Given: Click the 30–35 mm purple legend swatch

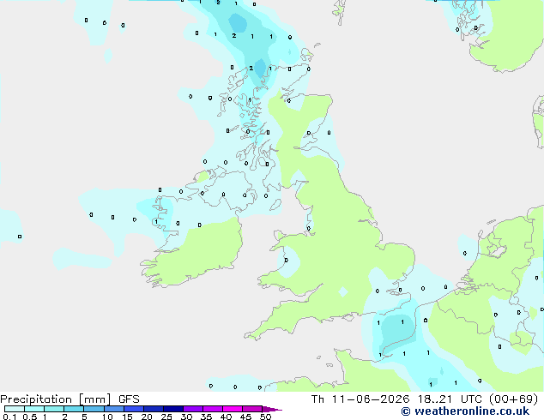Looking at the screenshot, I should [192, 409].
